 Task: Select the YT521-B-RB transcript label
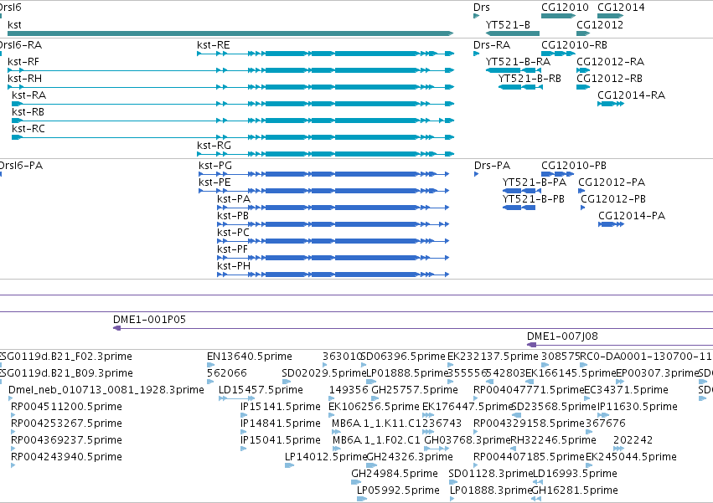tap(530, 79)
